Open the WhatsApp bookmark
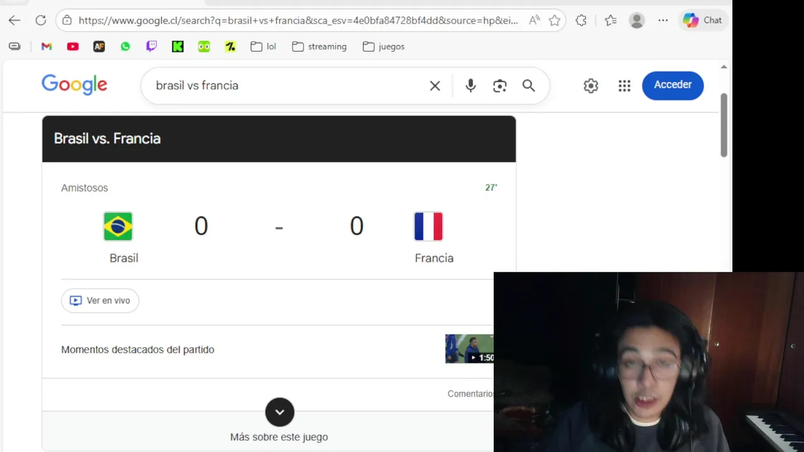The width and height of the screenshot is (804, 452). tap(125, 46)
